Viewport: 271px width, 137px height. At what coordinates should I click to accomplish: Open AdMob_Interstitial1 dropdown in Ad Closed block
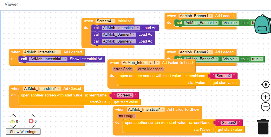tap(59, 88)
